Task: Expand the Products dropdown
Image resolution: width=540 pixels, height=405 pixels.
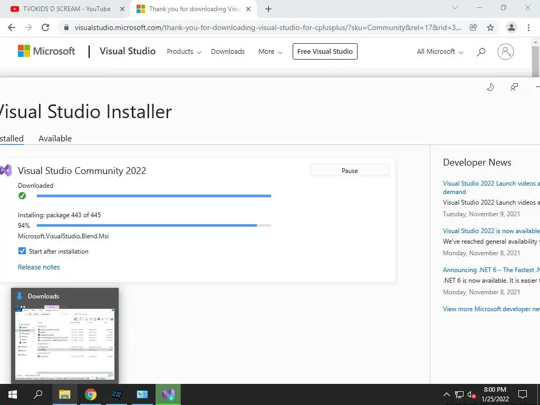Action: coord(184,52)
